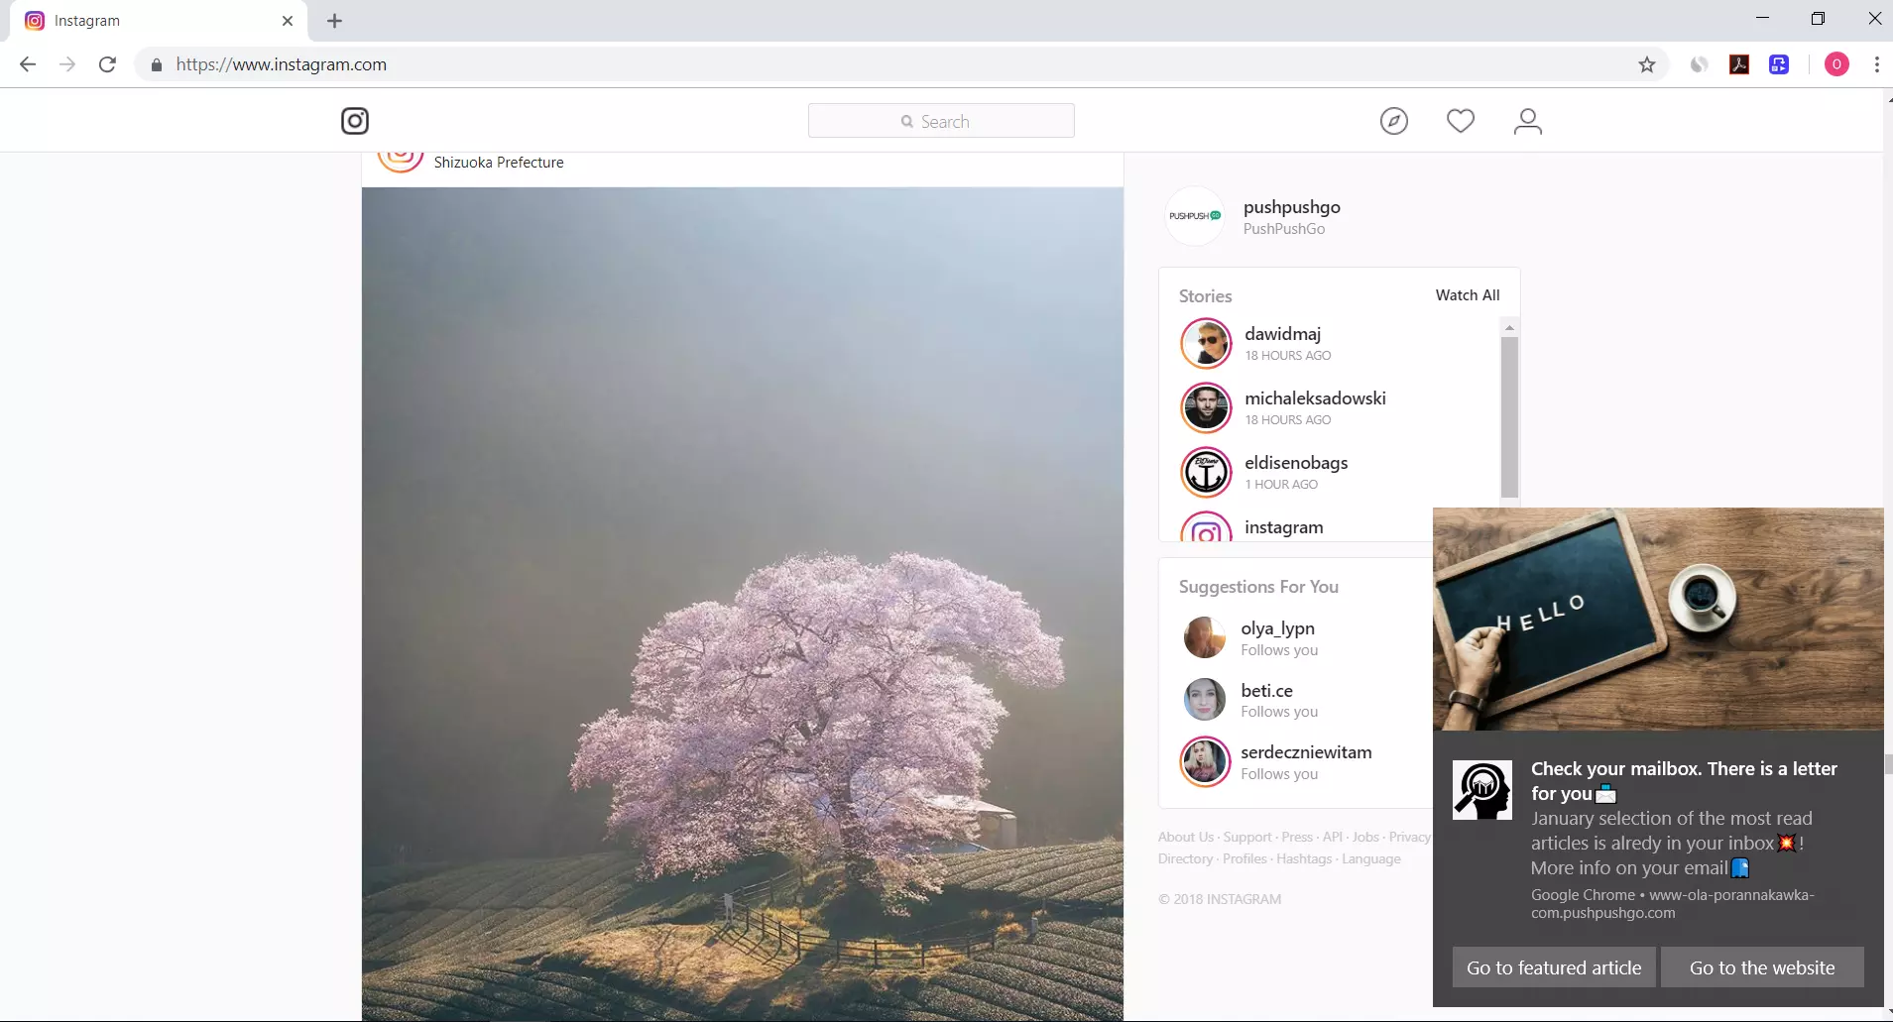Click the Hashtags footer link

1304,859
